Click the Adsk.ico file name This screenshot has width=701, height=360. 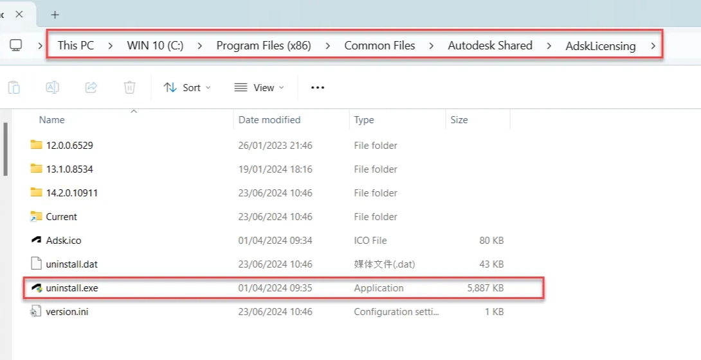tap(64, 240)
